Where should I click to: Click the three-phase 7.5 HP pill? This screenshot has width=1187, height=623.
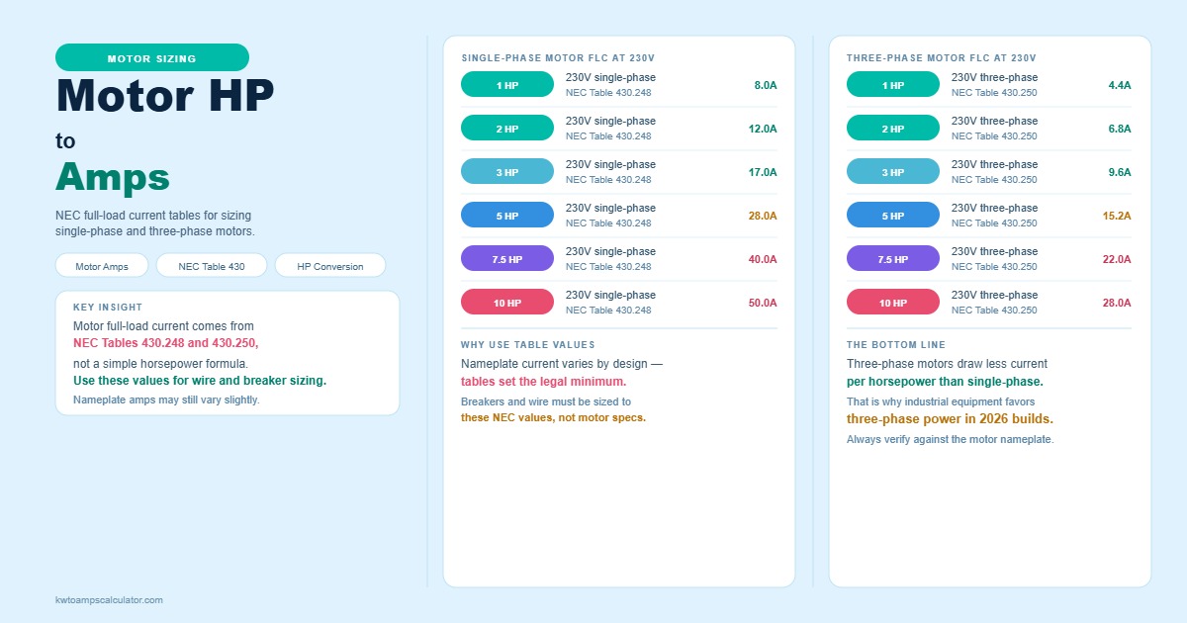click(x=893, y=259)
